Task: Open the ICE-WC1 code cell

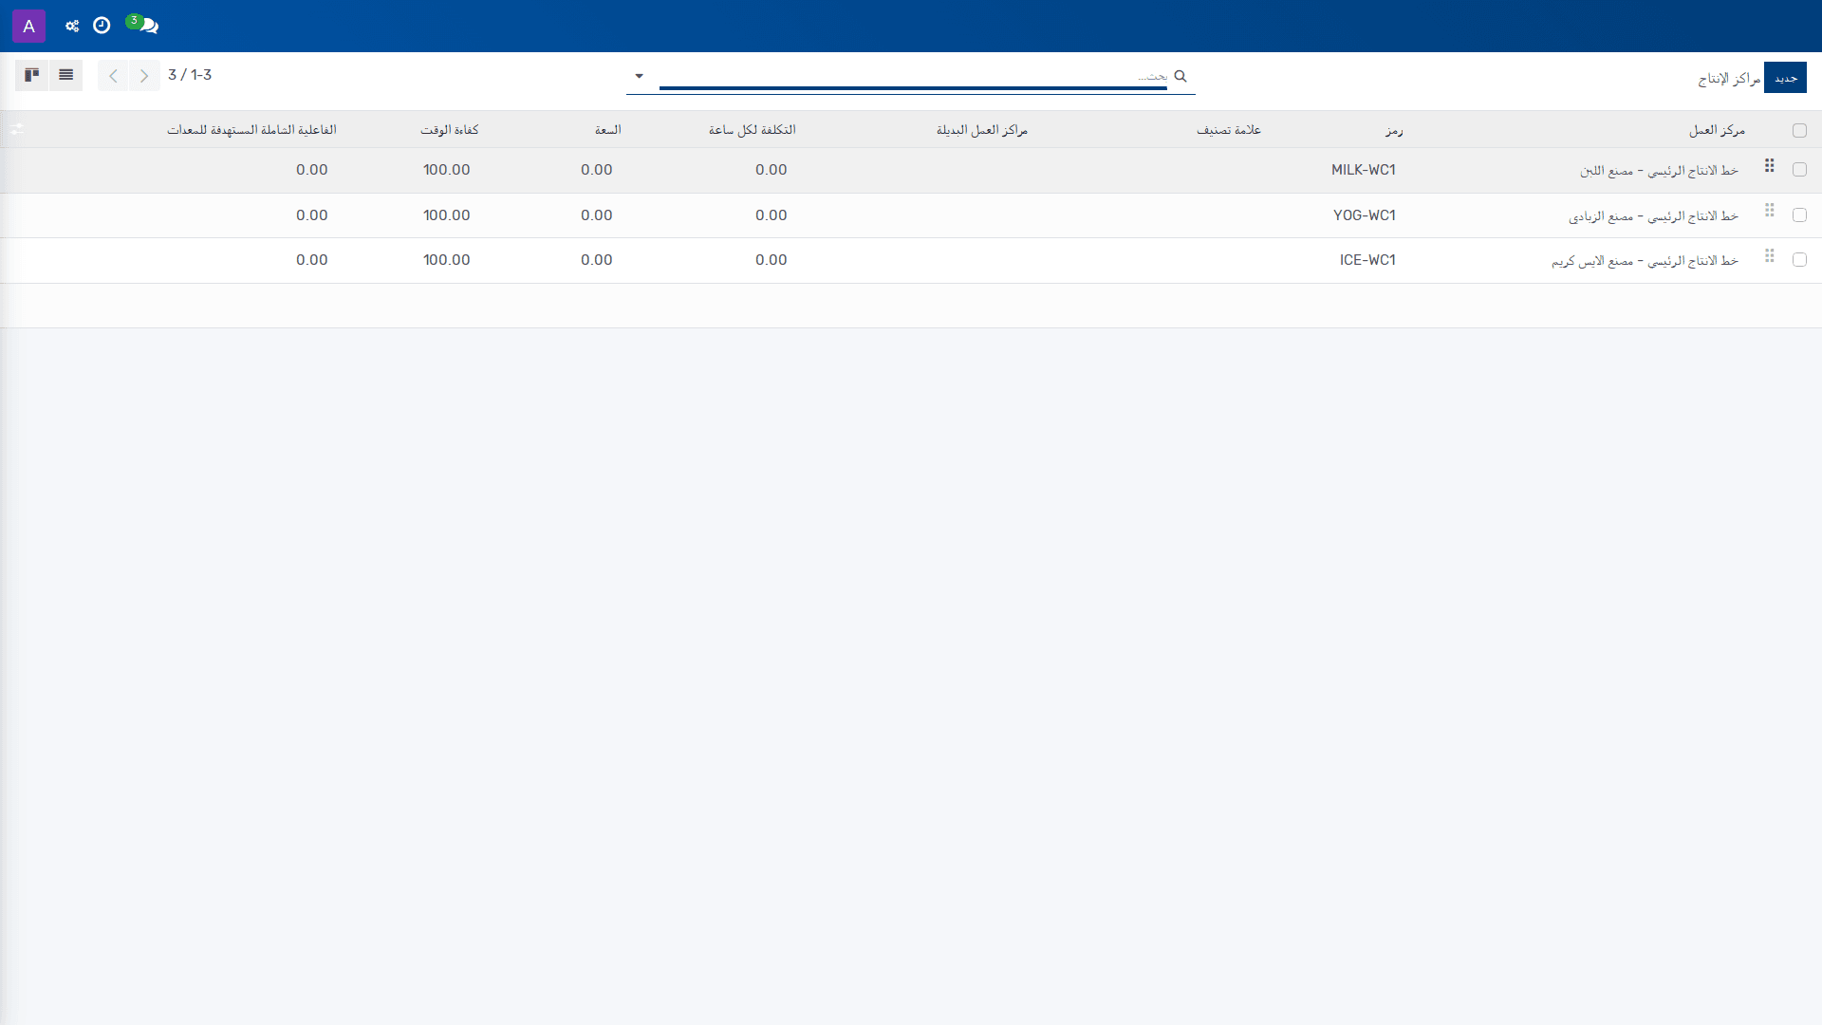Action: coord(1367,260)
